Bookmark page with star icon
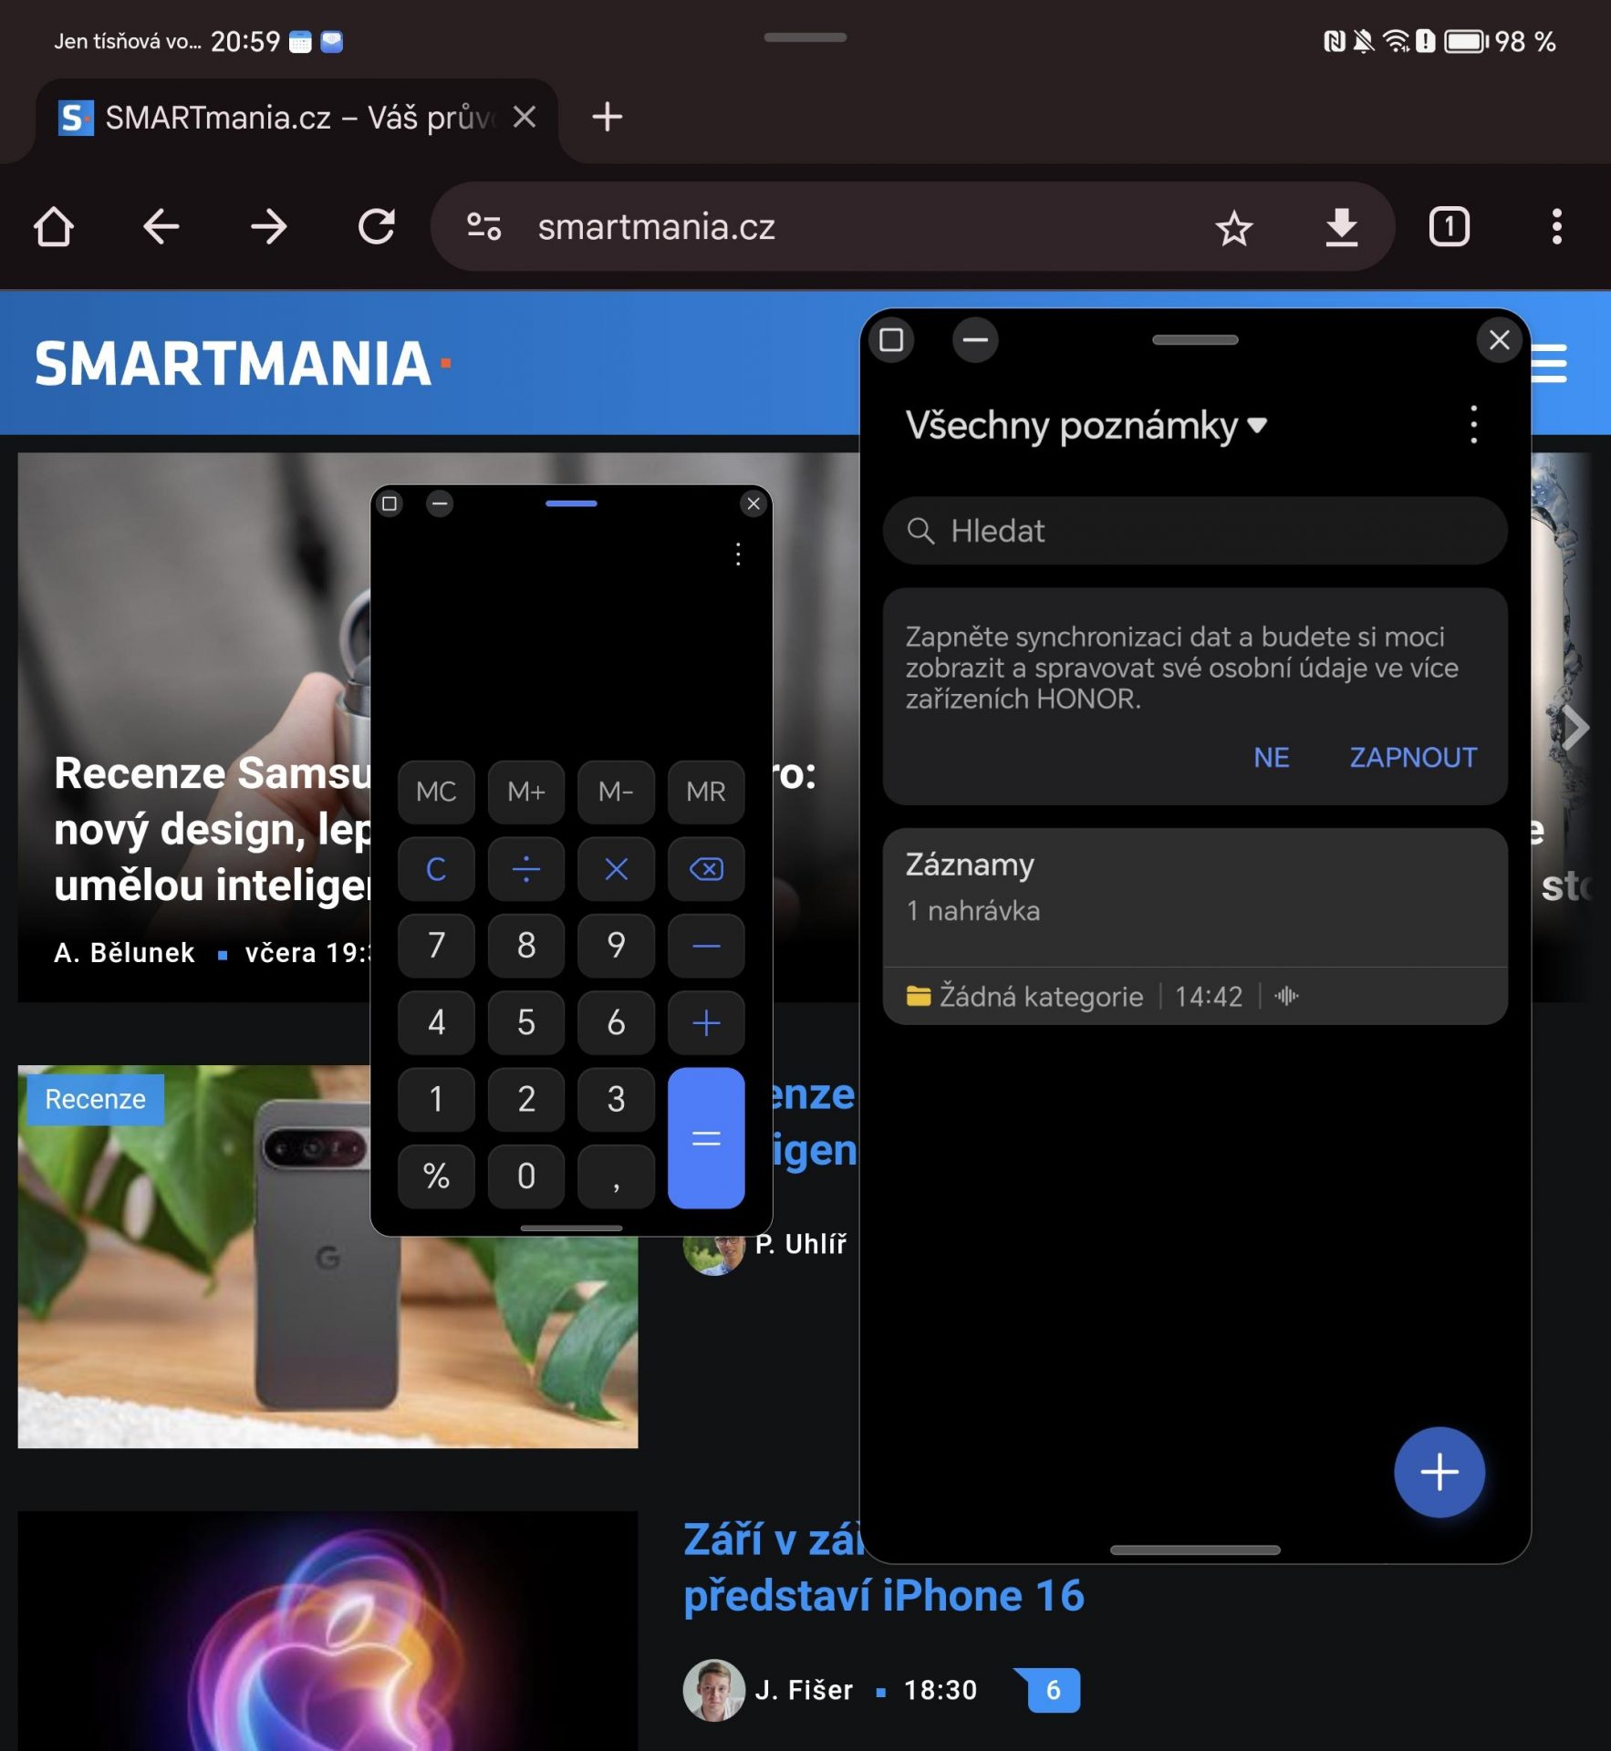The image size is (1611, 1751). 1234,227
